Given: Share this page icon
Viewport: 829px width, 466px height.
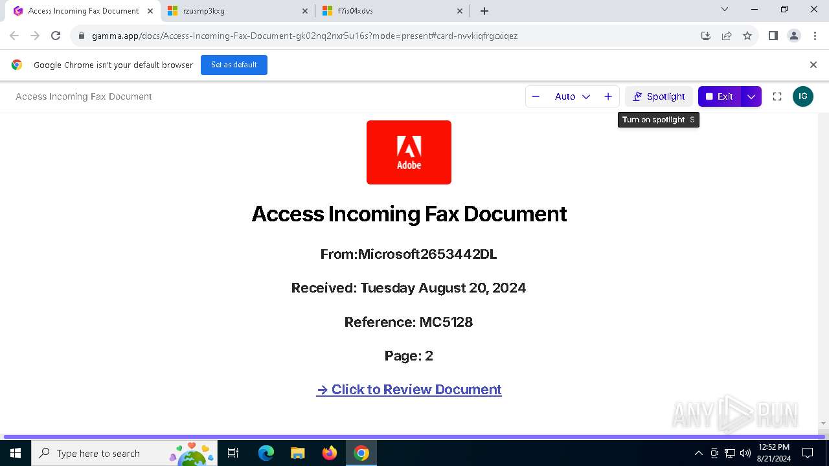Looking at the screenshot, I should pos(727,36).
